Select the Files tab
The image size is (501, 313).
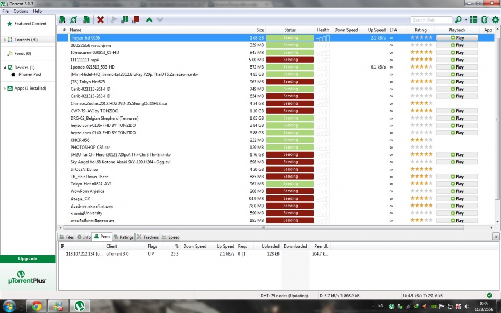pyautogui.click(x=67, y=237)
